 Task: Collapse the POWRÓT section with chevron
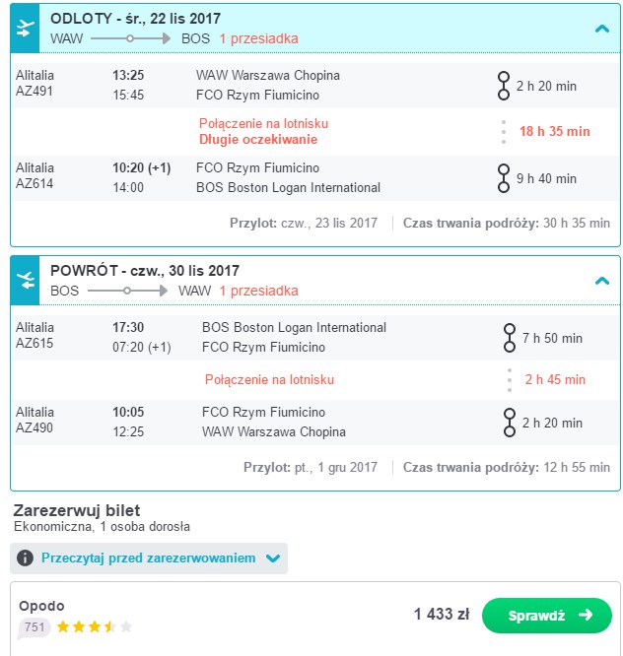[x=602, y=281]
